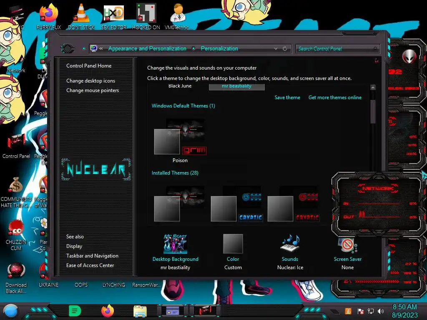Open File Explorer from the taskbar
Screen dimensions: 427x320
pyautogui.click(x=140, y=311)
